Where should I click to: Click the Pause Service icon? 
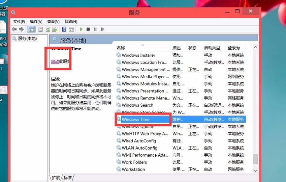click(x=95, y=29)
